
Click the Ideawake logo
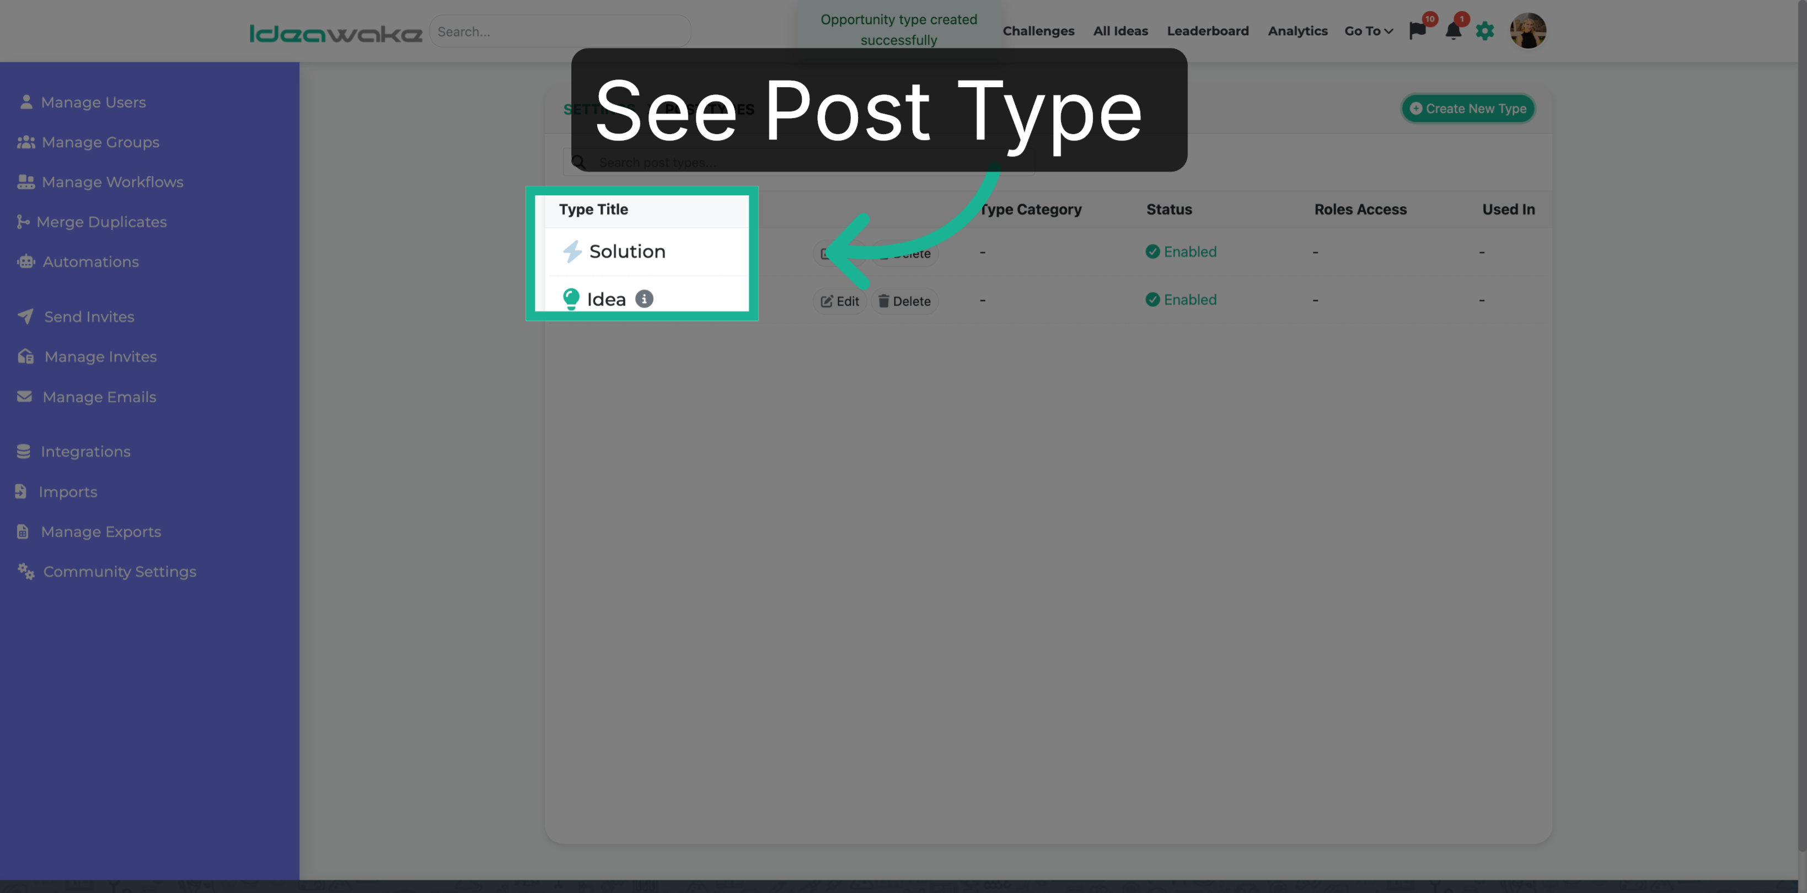point(336,33)
